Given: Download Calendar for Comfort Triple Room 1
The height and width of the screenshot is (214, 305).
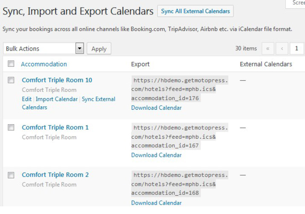Looking at the screenshot, I should click(156, 155).
